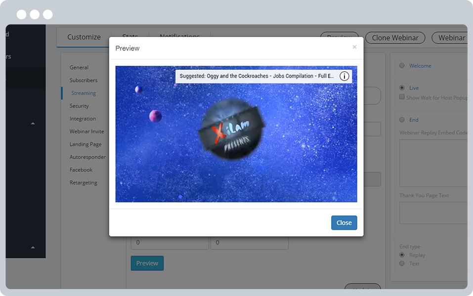Screen dimensions: 473x296
Task: Open the Retargeting section
Action: tap(83, 182)
